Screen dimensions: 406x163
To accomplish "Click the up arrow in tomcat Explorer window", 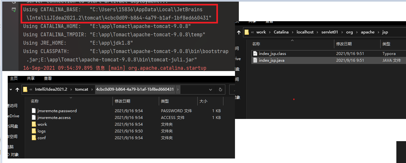I will click(17, 89).
